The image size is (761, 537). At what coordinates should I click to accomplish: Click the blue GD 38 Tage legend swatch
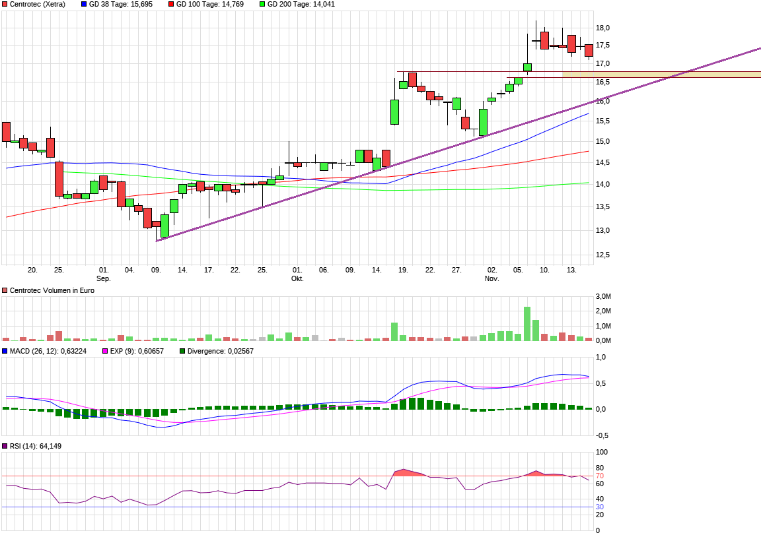click(84, 4)
